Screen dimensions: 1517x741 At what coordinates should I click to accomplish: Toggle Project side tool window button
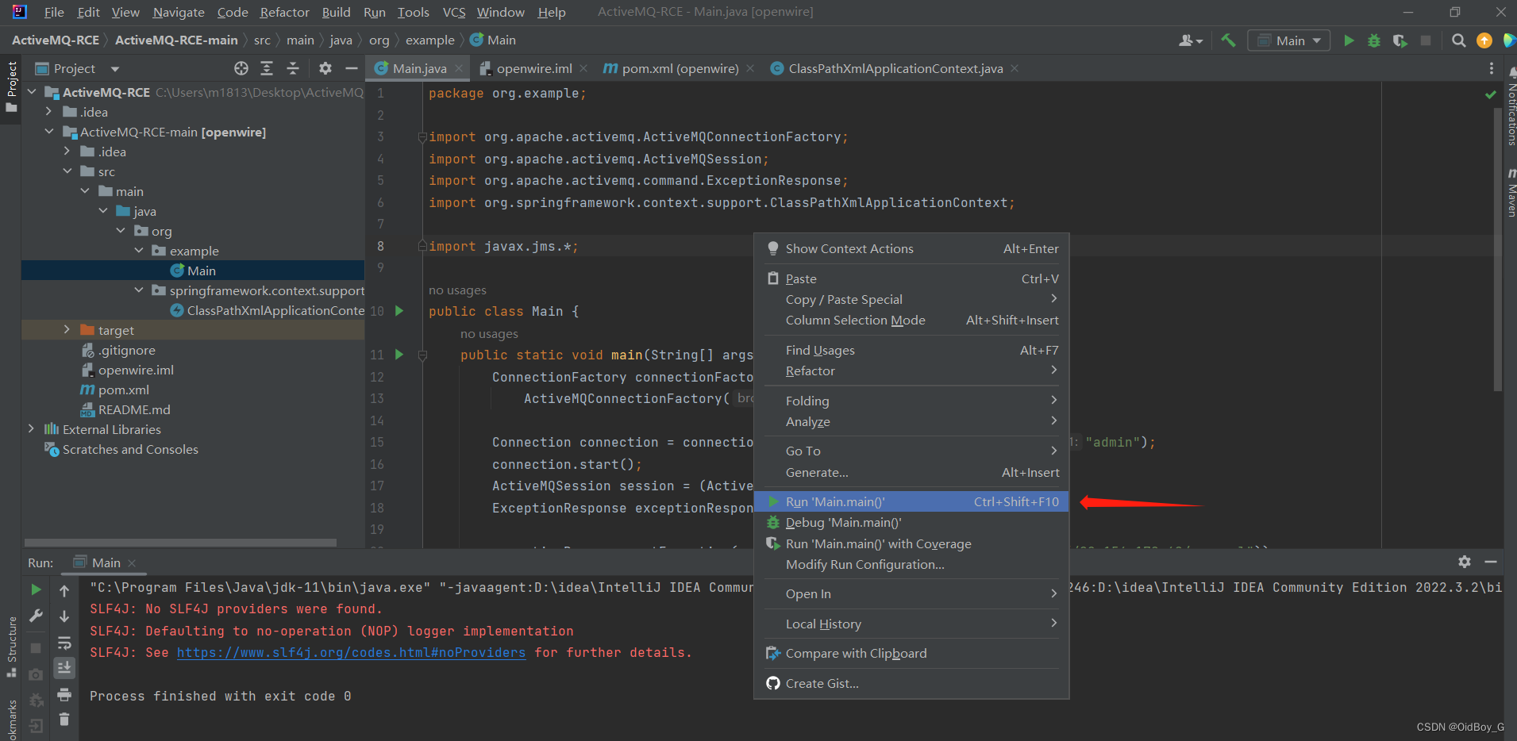click(x=11, y=87)
